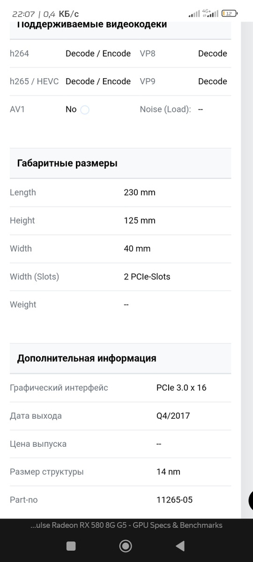Click the PCIe 3.0 x 16 interface value
253x562 pixels.
[x=182, y=388]
